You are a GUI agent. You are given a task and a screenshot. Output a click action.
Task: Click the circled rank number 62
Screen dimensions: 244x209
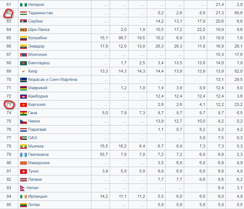[x=9, y=13]
